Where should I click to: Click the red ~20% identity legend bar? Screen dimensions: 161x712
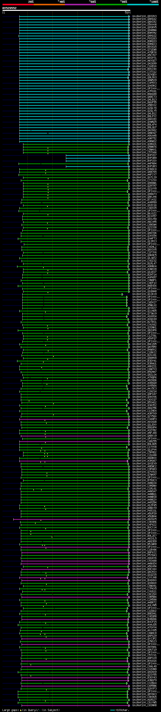(18, 5)
